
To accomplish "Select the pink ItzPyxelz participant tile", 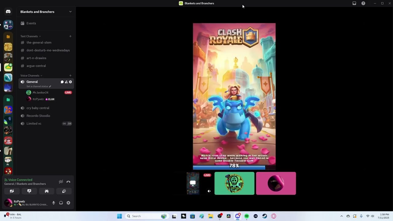I will pyautogui.click(x=276, y=183).
